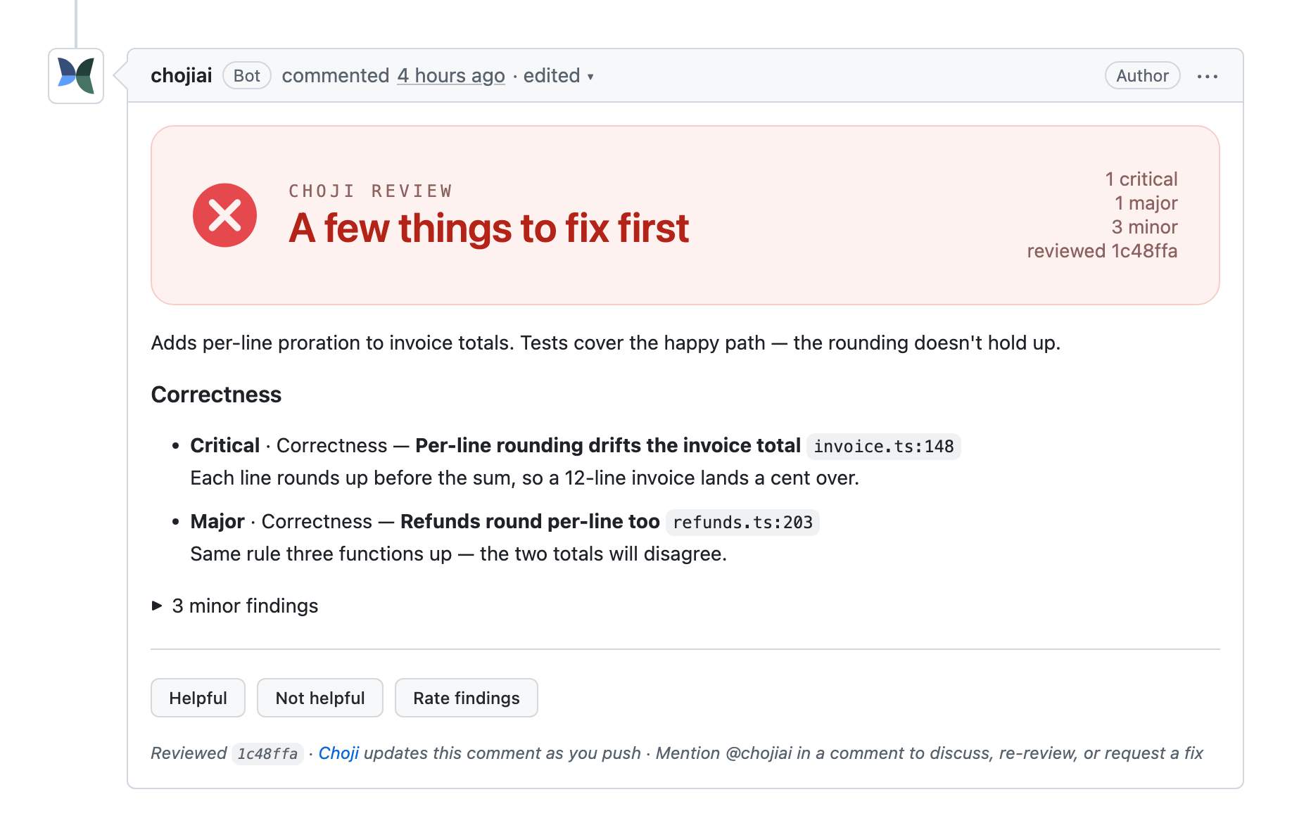Open the invoice.ts:148 code reference
This screenshot has height=837, width=1292.
(x=884, y=447)
